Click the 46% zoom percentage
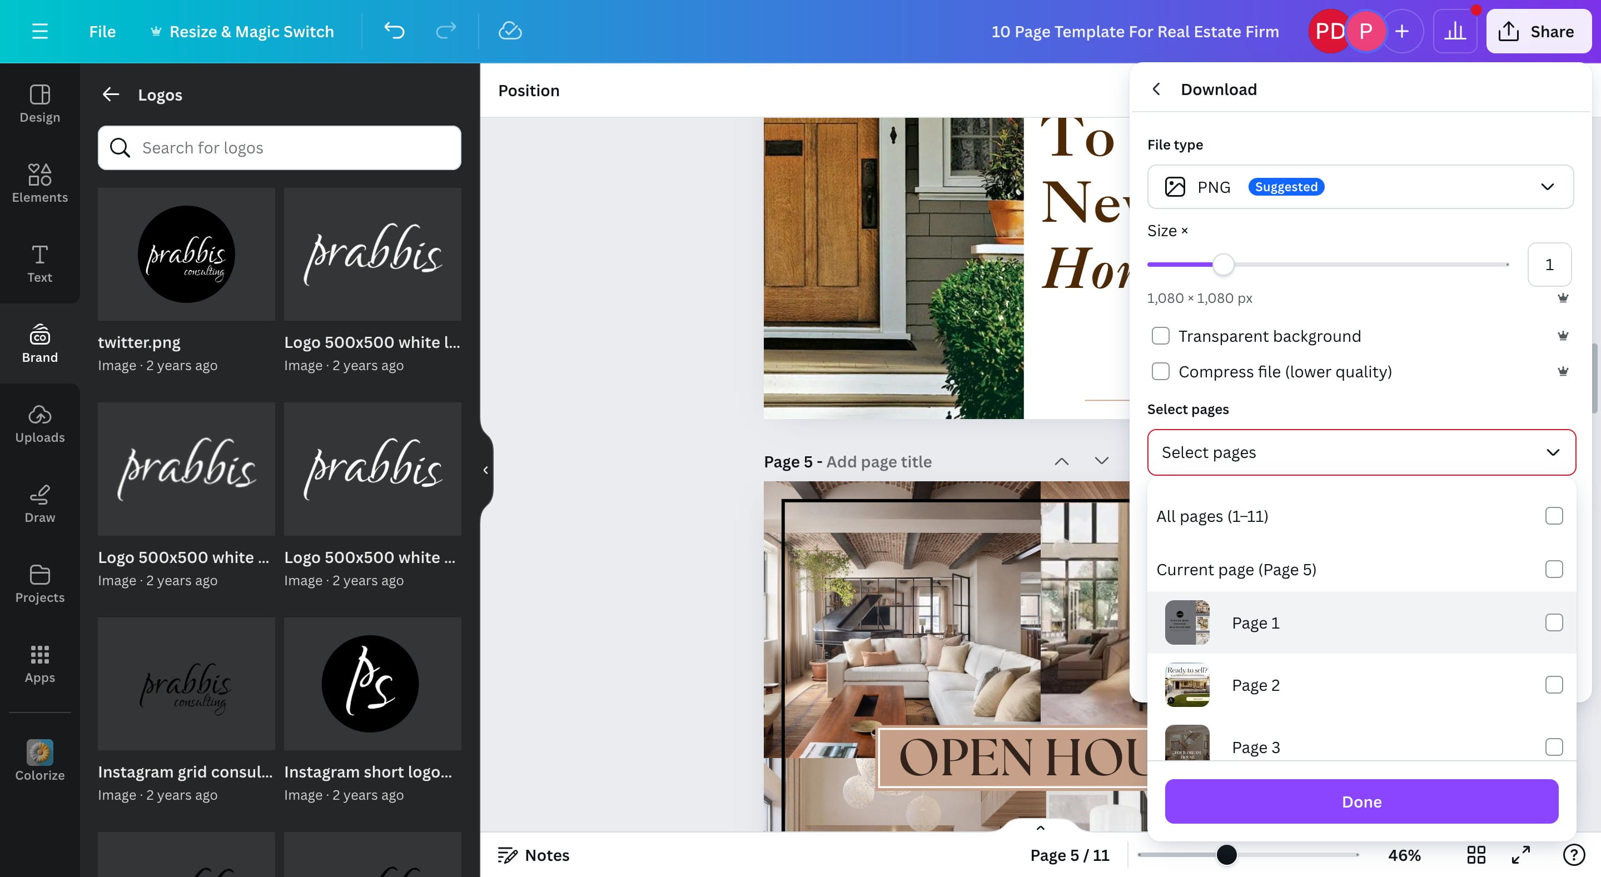The width and height of the screenshot is (1601, 877). click(1404, 855)
